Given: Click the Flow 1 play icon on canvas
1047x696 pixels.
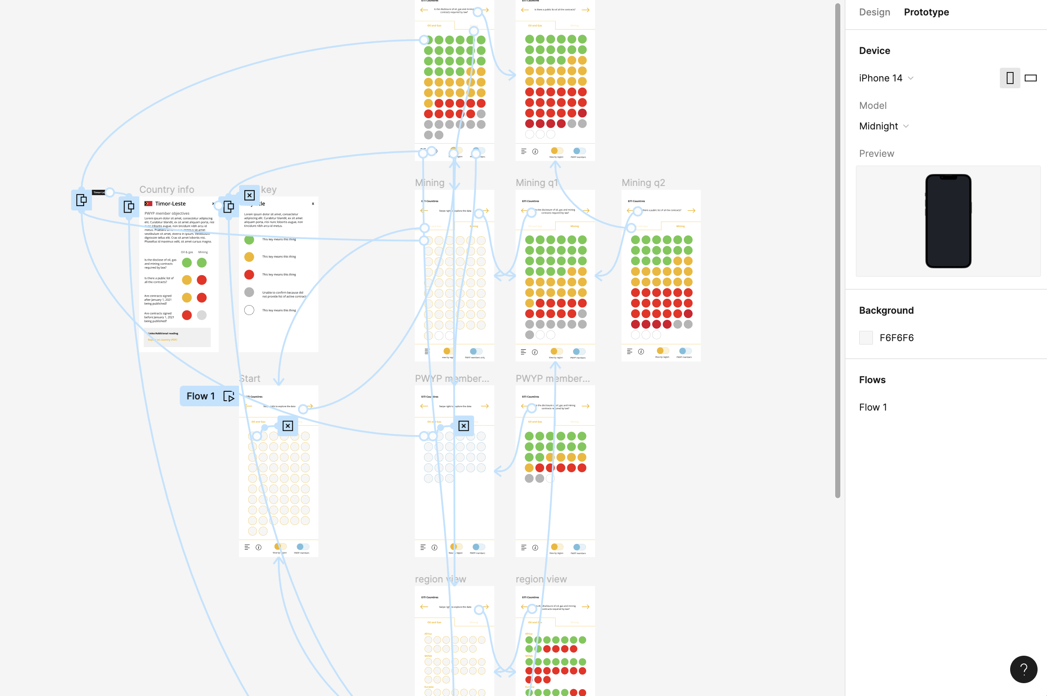Looking at the screenshot, I should click(x=229, y=396).
